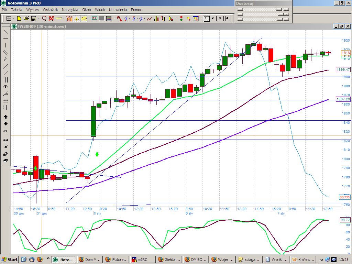Select the triple vertical lines tool
Image resolution: width=352 pixels, height=264 pixels.
(x=5, y=80)
